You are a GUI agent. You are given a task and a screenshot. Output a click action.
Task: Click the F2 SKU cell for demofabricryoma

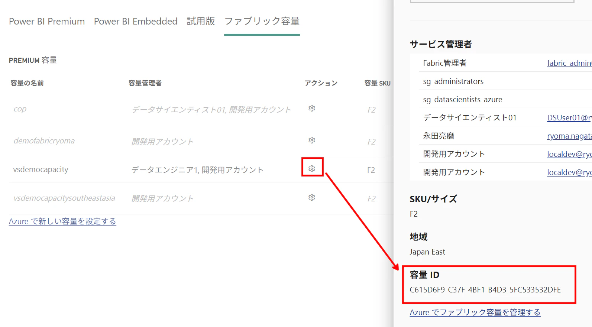[371, 142]
